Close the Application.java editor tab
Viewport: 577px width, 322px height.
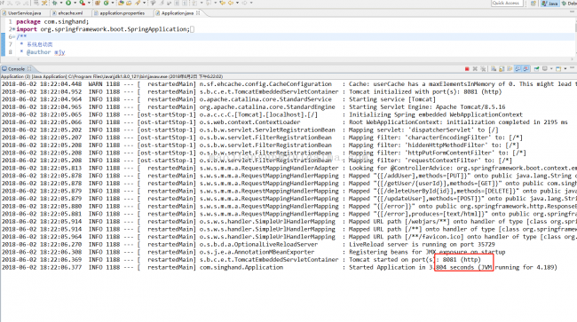coord(198,13)
